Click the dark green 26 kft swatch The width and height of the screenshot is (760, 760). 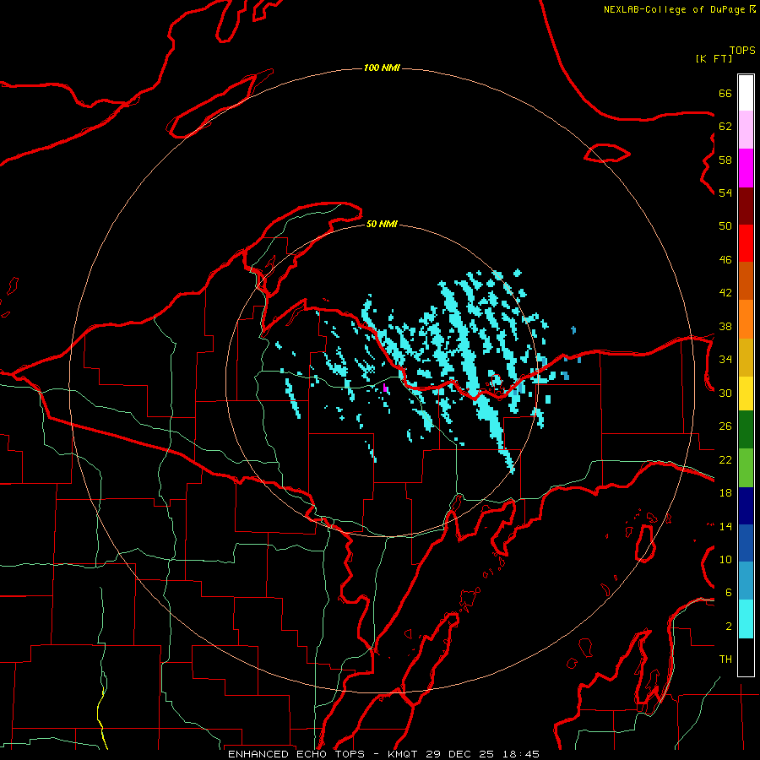[746, 430]
